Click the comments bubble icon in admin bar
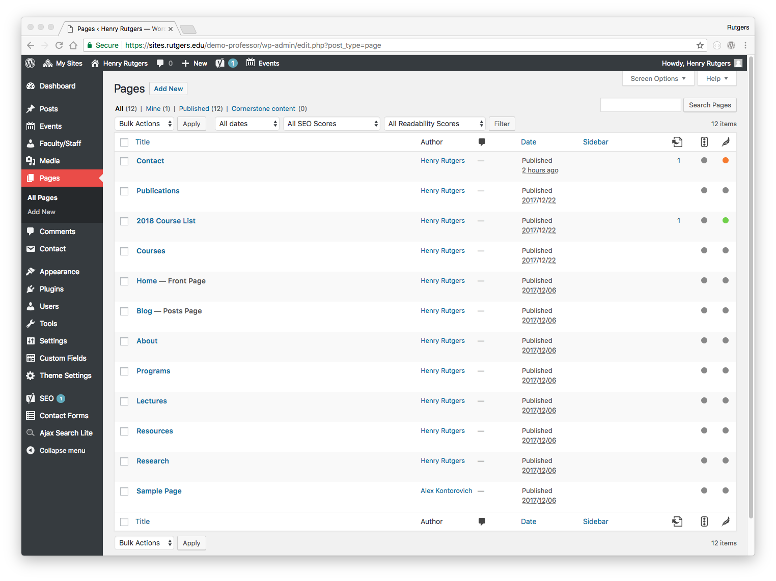The width and height of the screenshot is (776, 581). click(160, 63)
